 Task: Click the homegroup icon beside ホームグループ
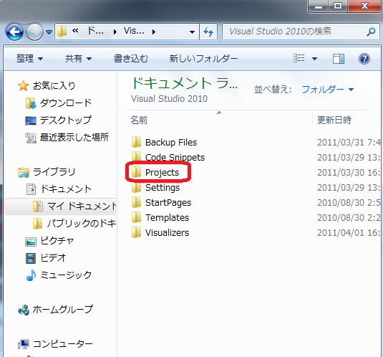coord(24,310)
